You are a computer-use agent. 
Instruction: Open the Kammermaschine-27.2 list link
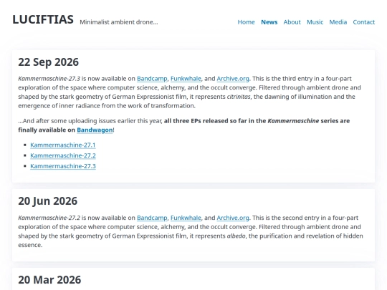point(63,155)
